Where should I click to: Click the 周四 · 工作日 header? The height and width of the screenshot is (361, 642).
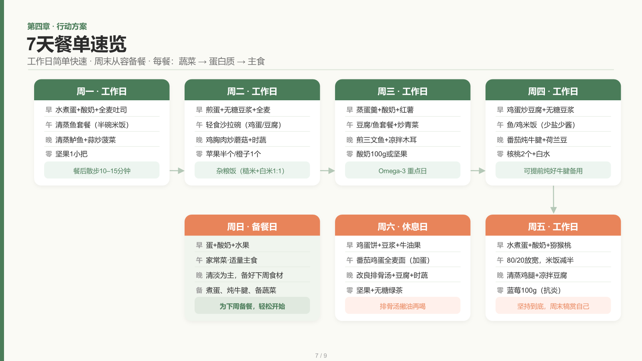point(553,90)
